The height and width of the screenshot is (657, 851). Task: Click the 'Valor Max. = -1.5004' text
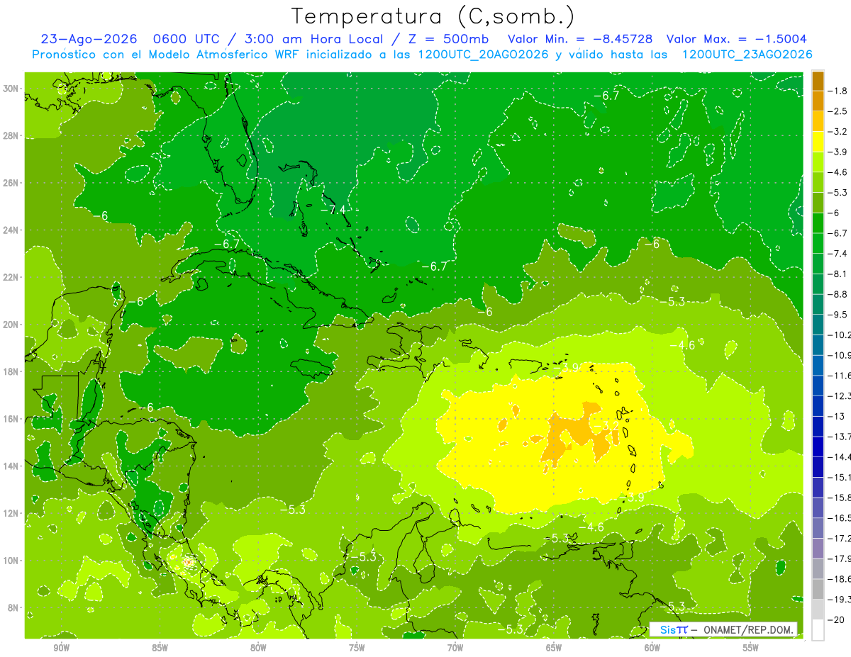click(x=737, y=39)
